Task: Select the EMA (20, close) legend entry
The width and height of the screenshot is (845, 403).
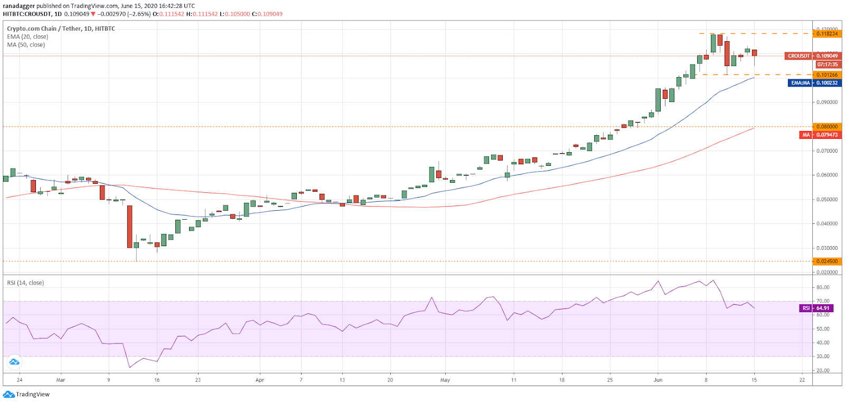Action: pyautogui.click(x=27, y=36)
